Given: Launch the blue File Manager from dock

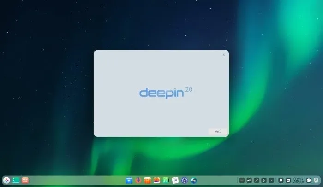Looking at the screenshot, I should coord(129,181).
